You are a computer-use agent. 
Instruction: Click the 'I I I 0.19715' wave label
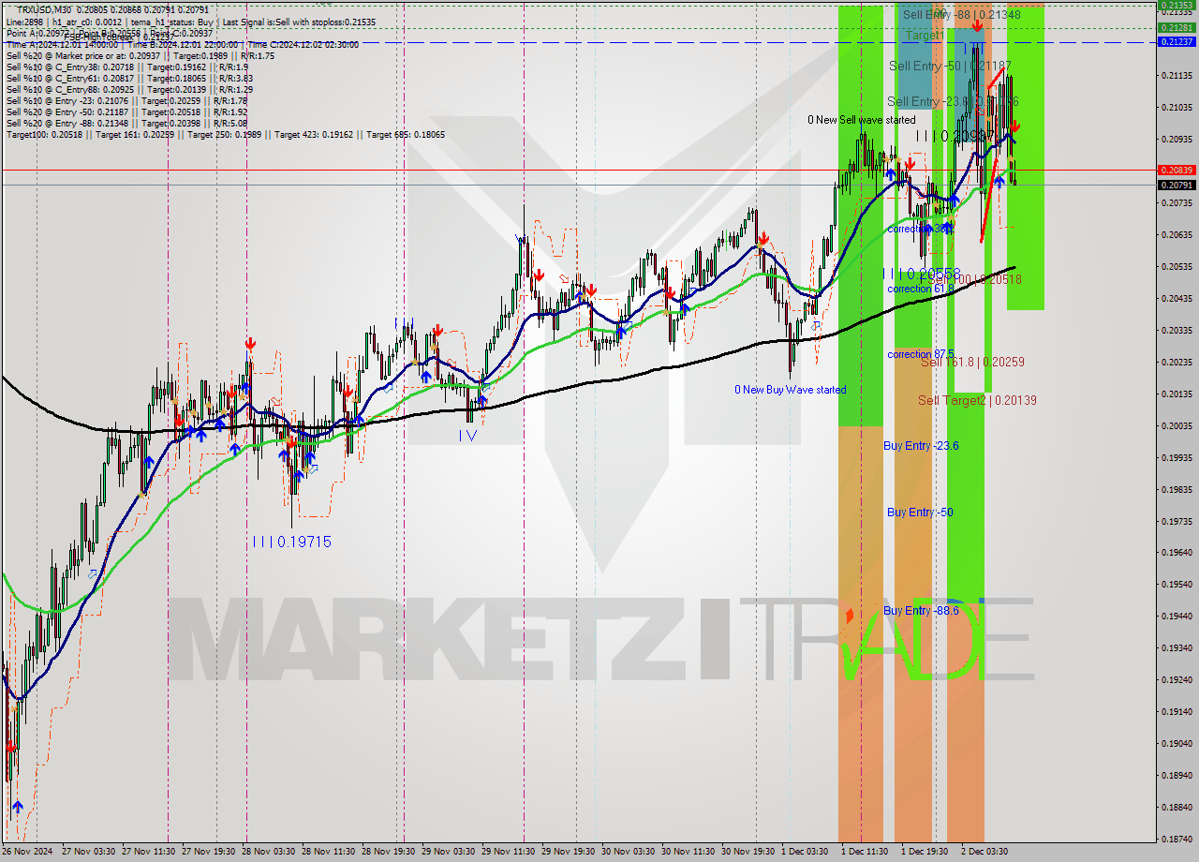[291, 542]
